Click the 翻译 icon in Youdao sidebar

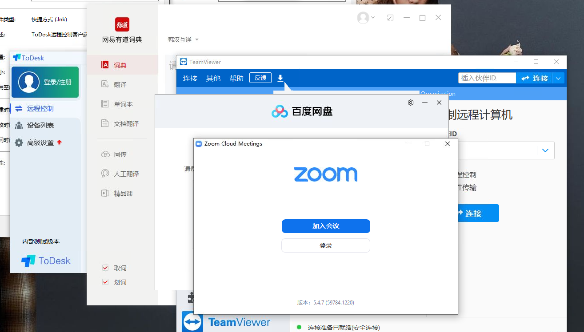pyautogui.click(x=105, y=84)
